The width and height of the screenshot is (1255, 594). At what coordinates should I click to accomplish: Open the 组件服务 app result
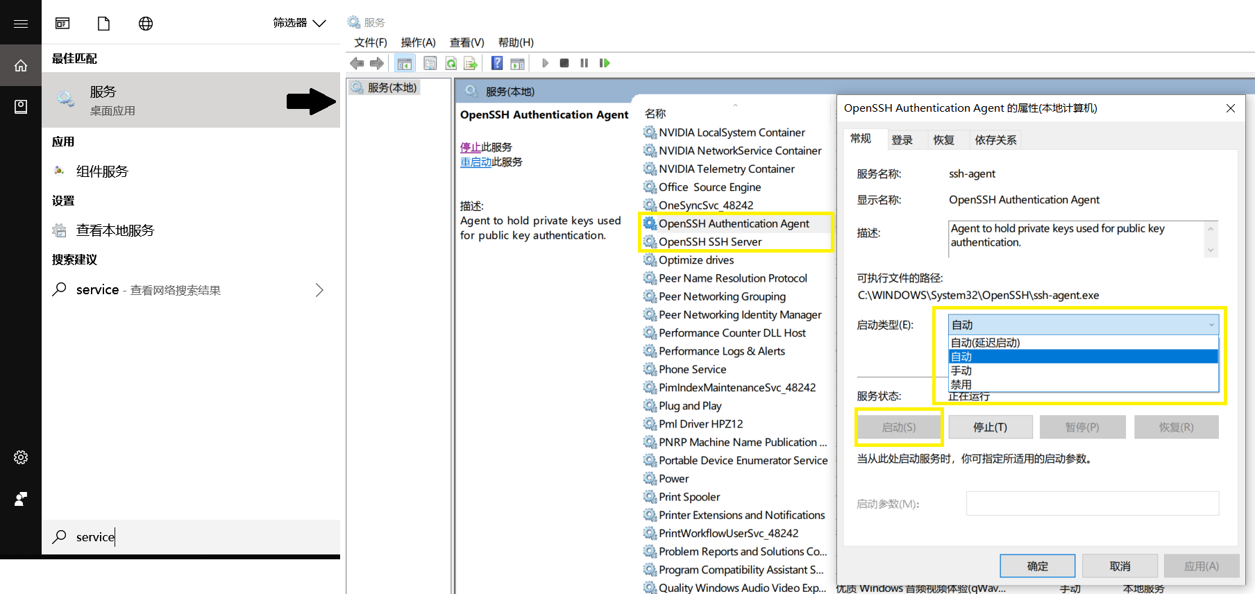(x=191, y=171)
